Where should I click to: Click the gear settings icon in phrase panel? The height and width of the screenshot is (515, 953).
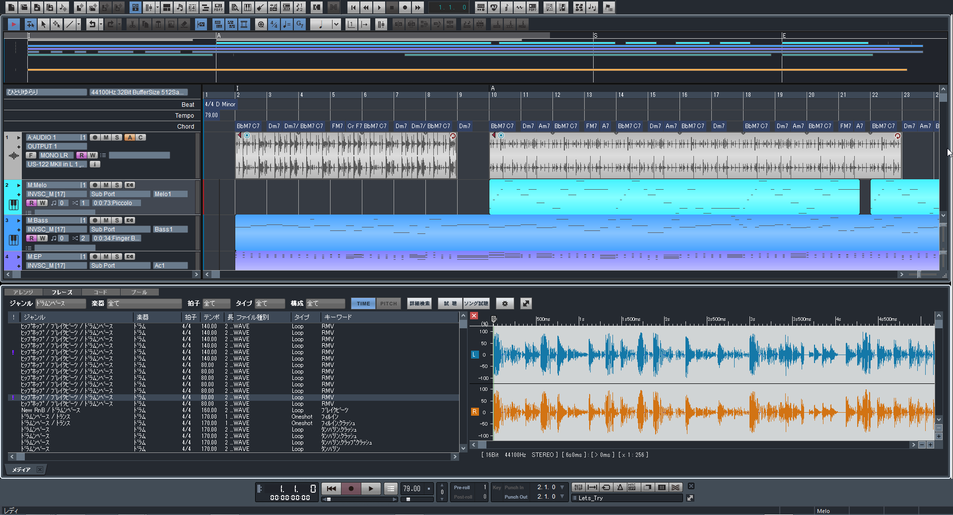click(x=505, y=303)
